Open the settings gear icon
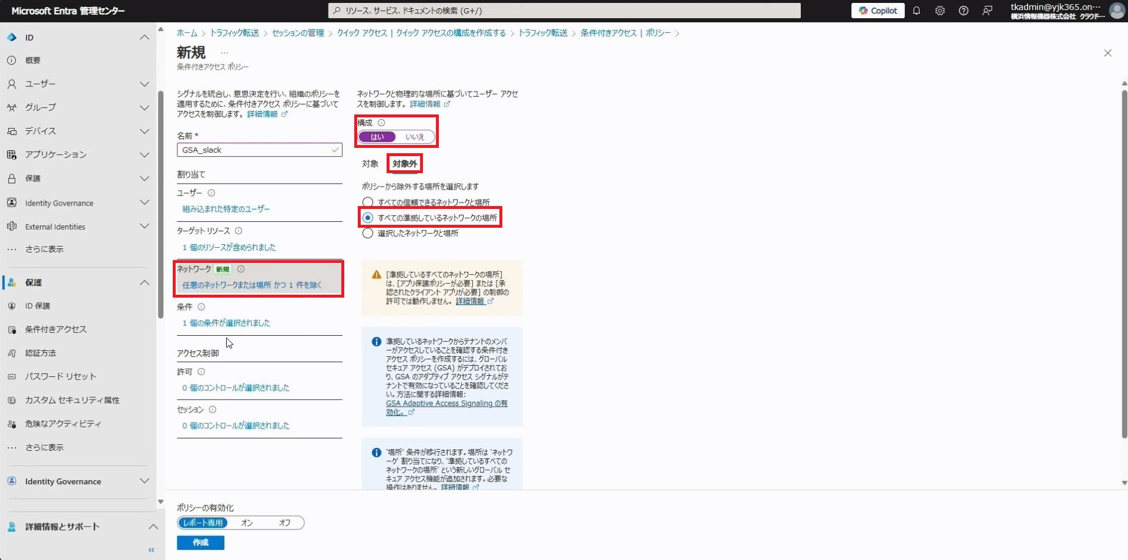 coord(939,11)
